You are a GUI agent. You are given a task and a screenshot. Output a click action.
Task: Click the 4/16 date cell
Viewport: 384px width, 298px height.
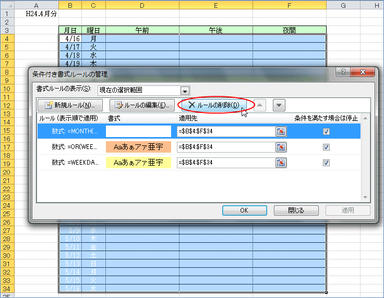coord(70,39)
